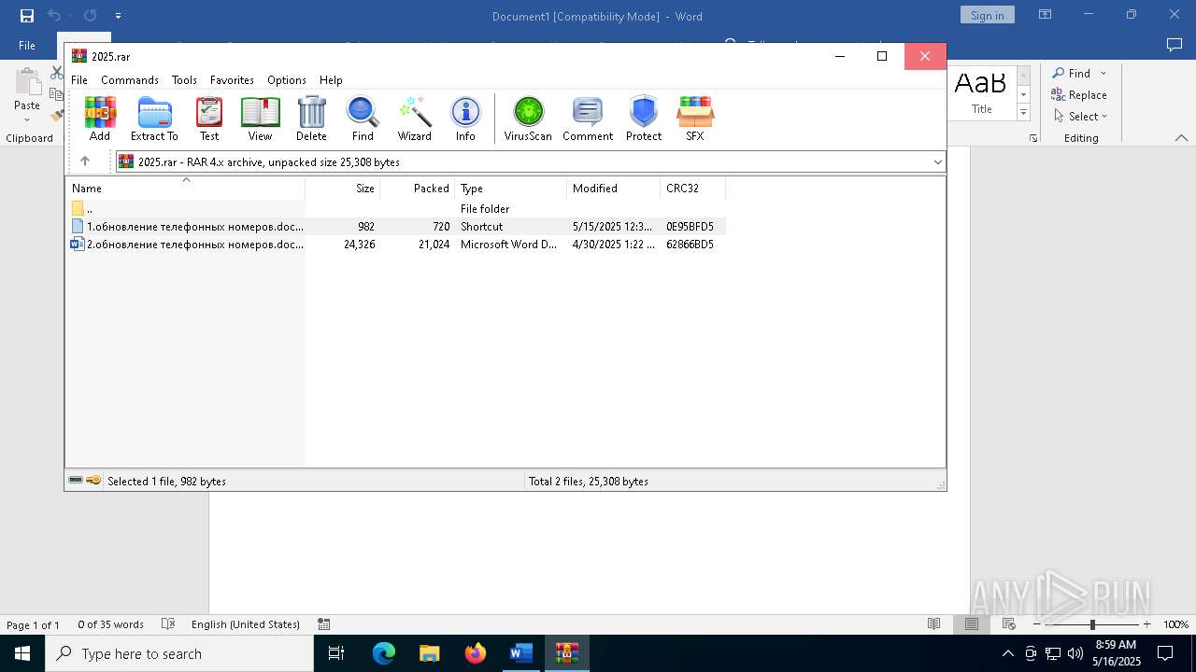Click the 100% zoom level in Word
The height and width of the screenshot is (672, 1196).
coord(1175,624)
